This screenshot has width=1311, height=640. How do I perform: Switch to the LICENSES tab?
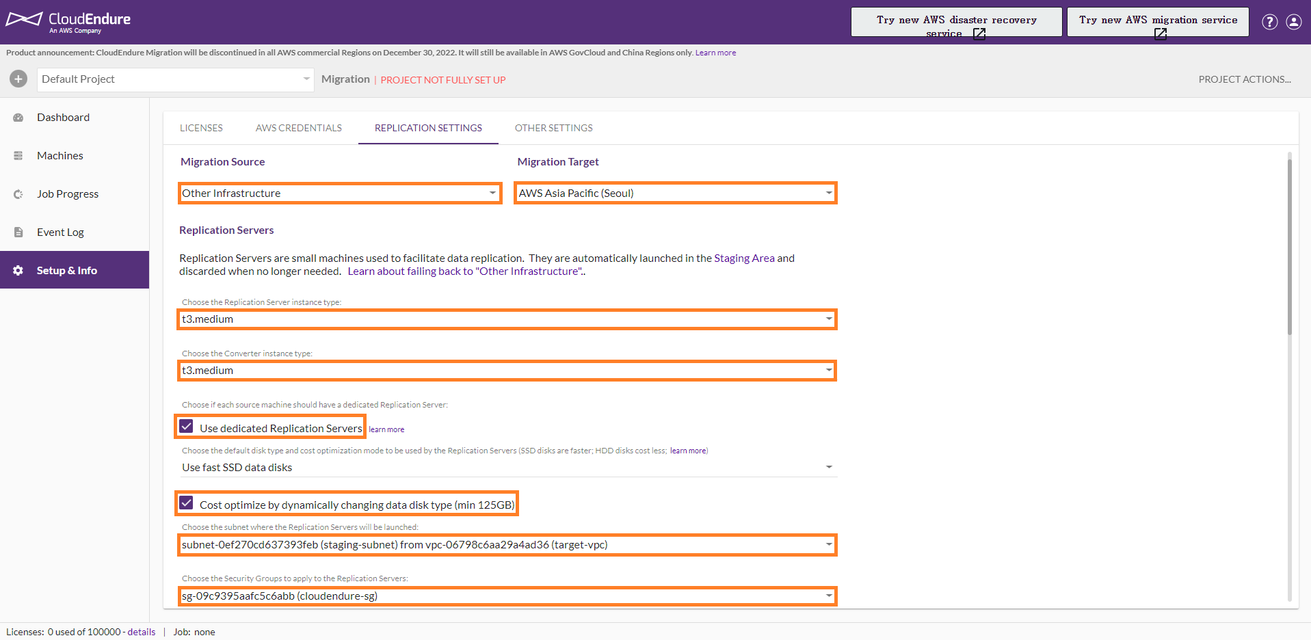(x=201, y=128)
